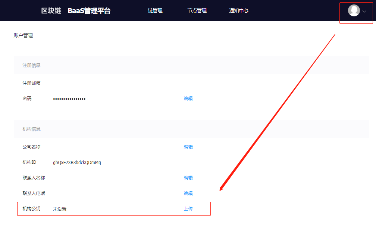
Task: Edit the 联系人电话 entry
Action: point(188,194)
